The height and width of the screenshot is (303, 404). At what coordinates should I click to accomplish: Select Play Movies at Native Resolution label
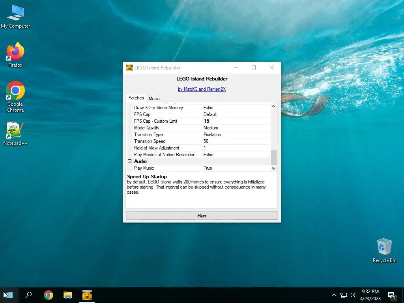pos(165,155)
